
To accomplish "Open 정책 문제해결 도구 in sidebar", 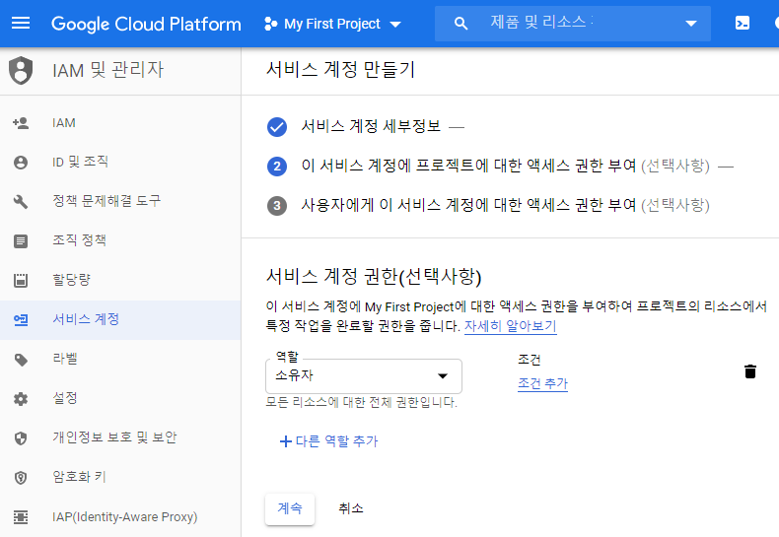I will point(120,202).
